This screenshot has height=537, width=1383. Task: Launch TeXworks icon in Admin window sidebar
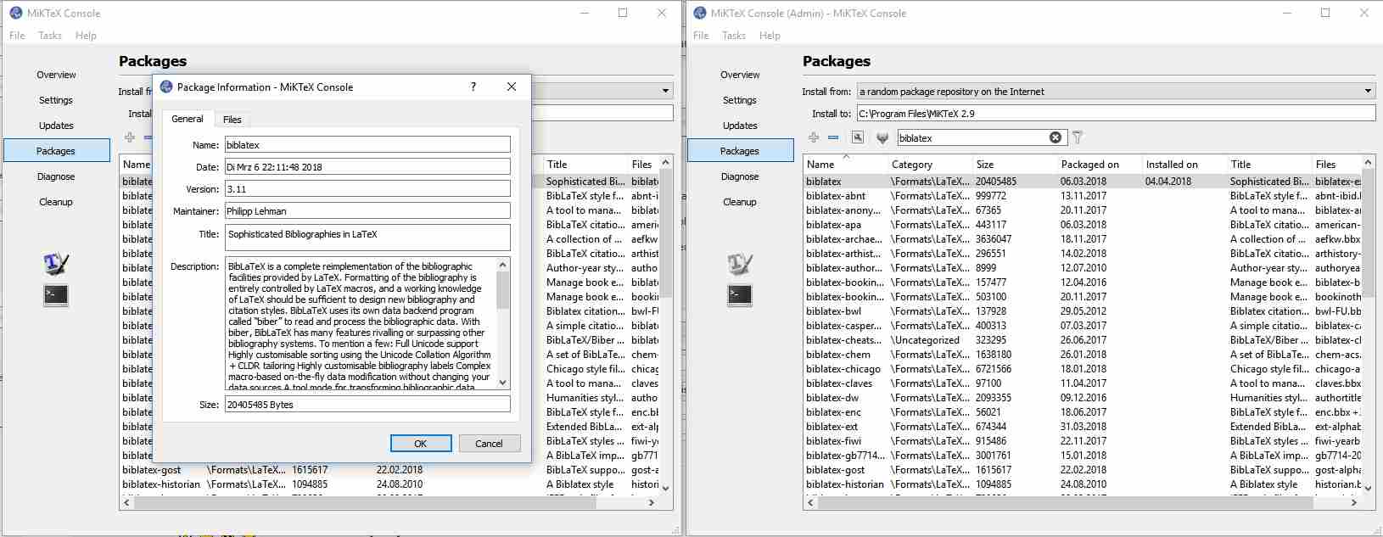[740, 264]
